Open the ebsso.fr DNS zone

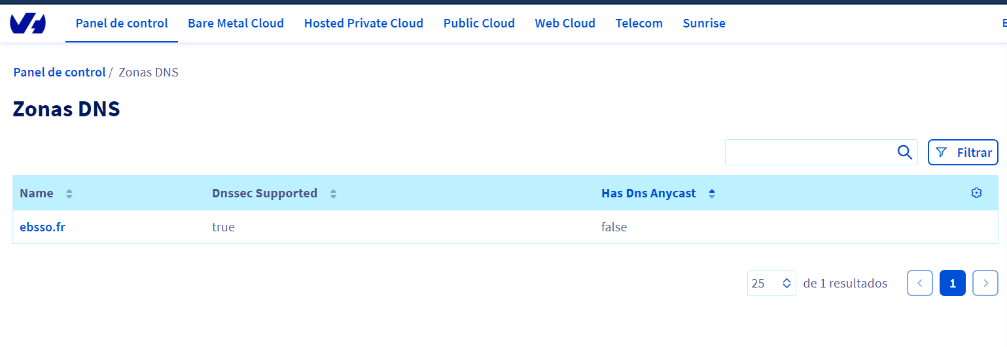[43, 227]
